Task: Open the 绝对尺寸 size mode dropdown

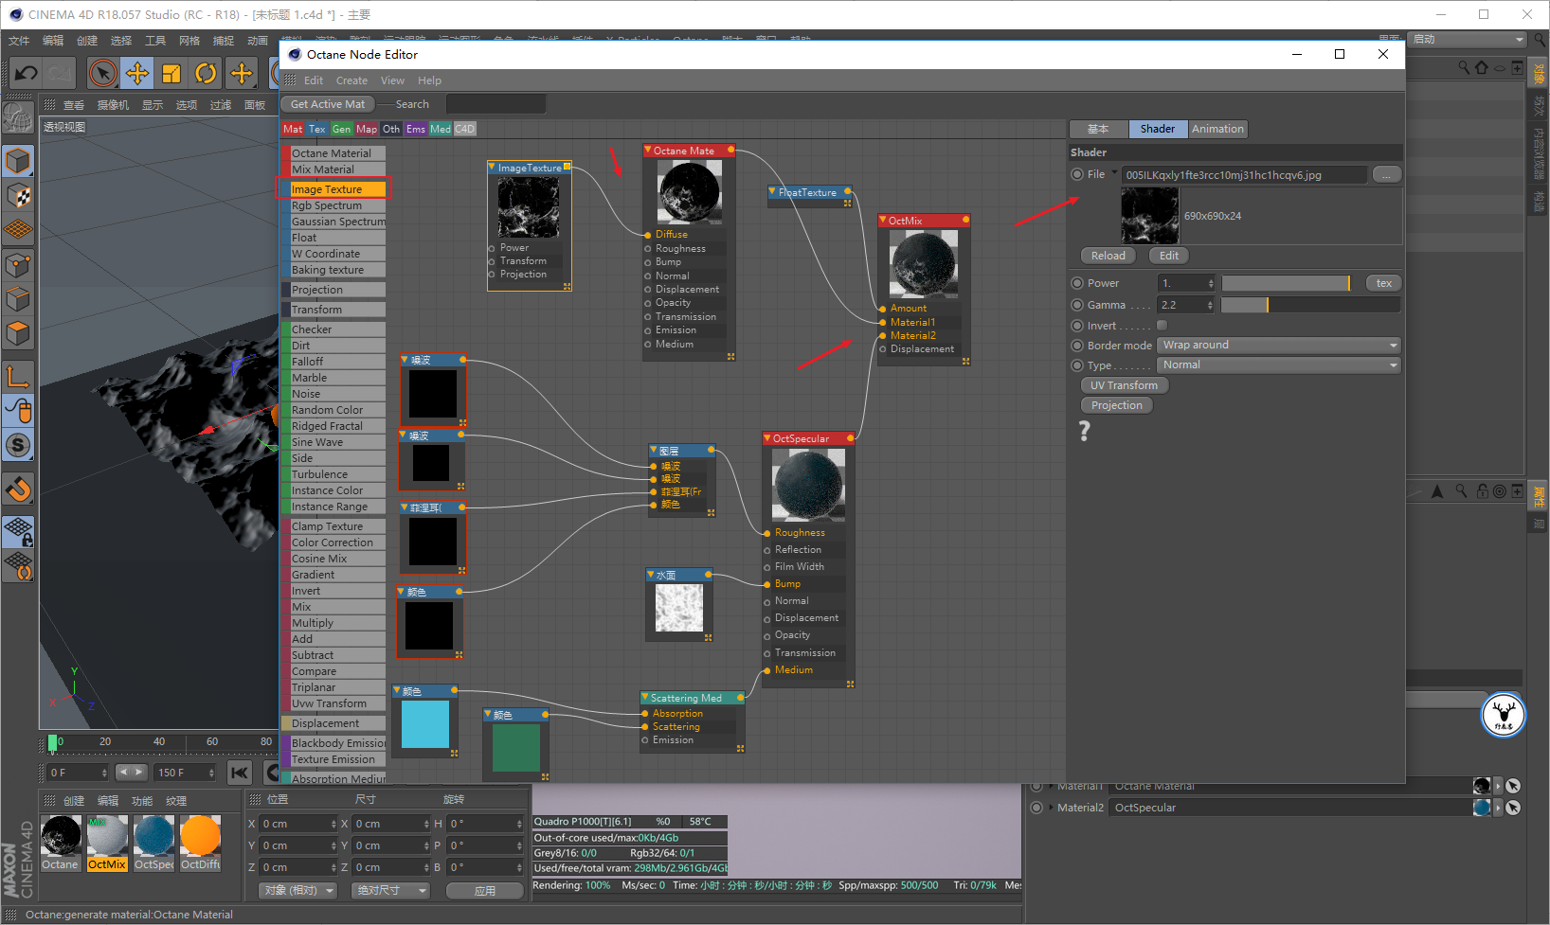Action: [390, 890]
